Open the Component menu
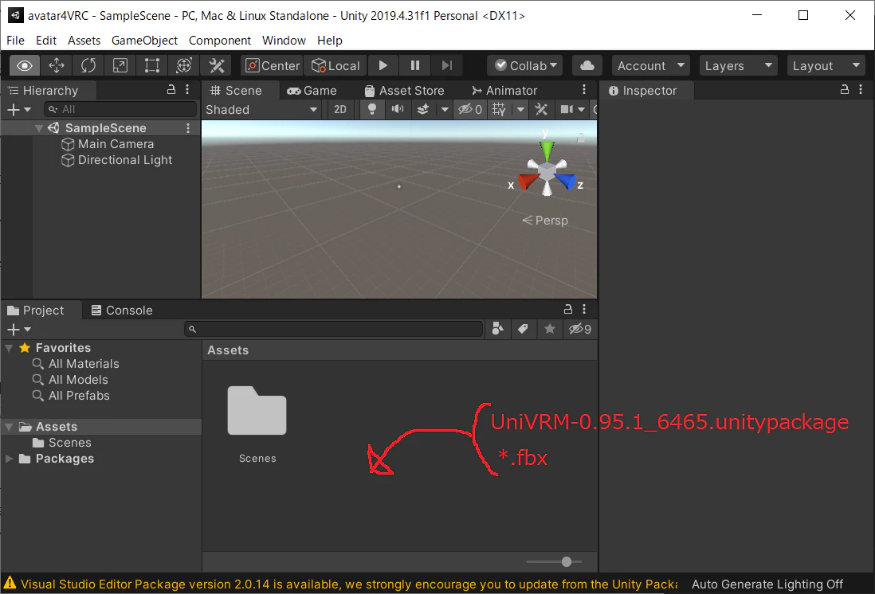This screenshot has width=875, height=594. tap(220, 41)
